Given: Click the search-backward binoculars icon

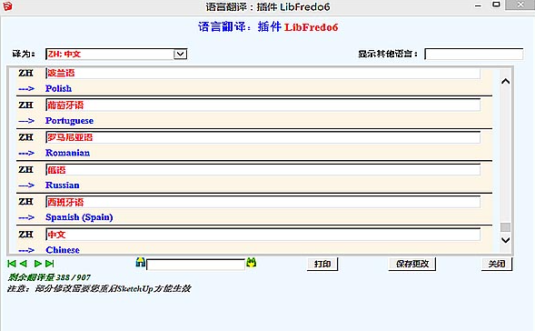Looking at the screenshot, I should point(140,262).
